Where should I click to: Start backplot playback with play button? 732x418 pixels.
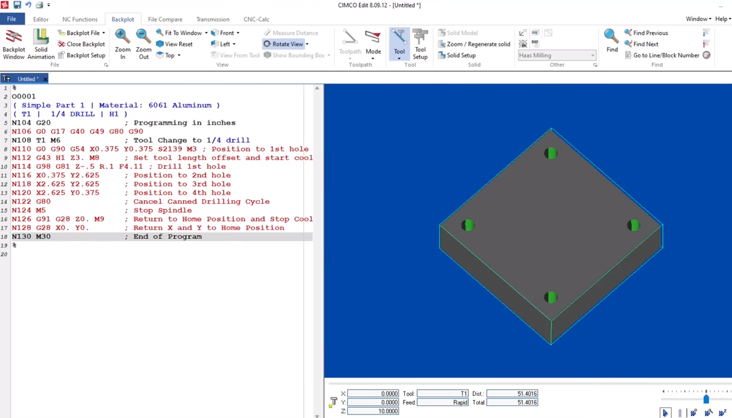[665, 413]
